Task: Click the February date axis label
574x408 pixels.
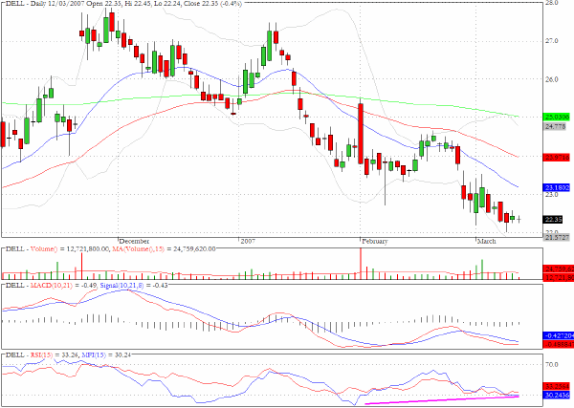Action: 374,242
